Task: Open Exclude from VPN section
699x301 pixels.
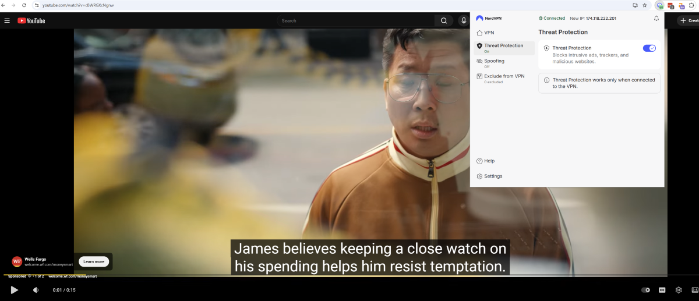Action: 504,78
